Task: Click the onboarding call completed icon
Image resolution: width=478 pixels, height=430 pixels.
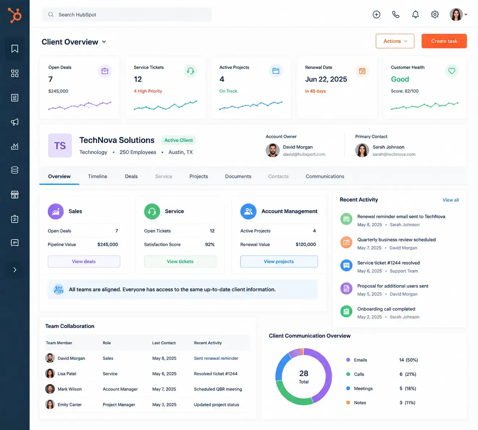Action: 346,311
